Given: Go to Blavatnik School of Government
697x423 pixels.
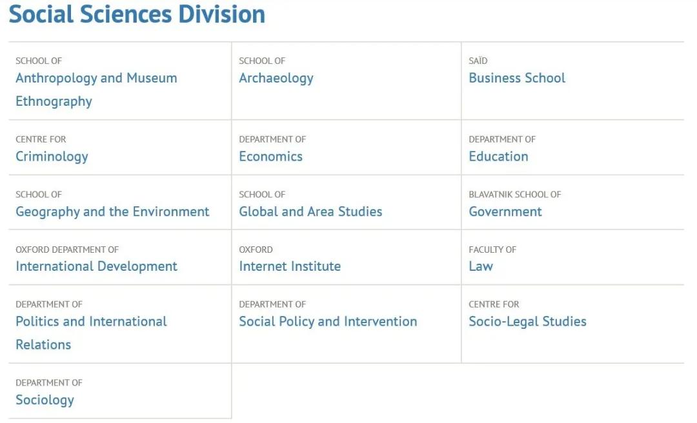Looking at the screenshot, I should pos(505,212).
